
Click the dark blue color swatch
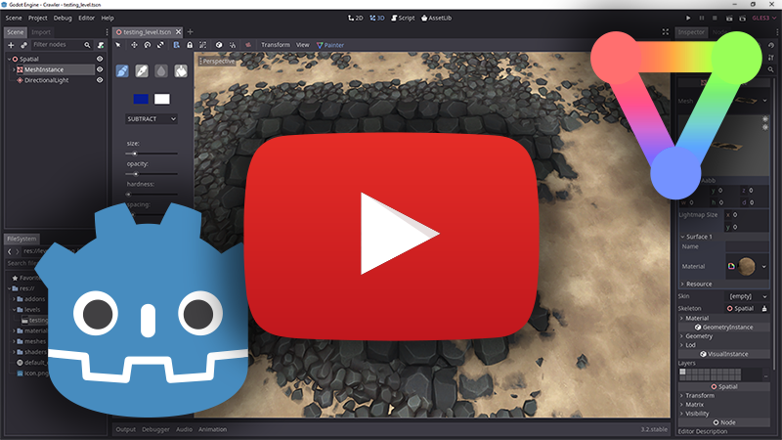(141, 99)
